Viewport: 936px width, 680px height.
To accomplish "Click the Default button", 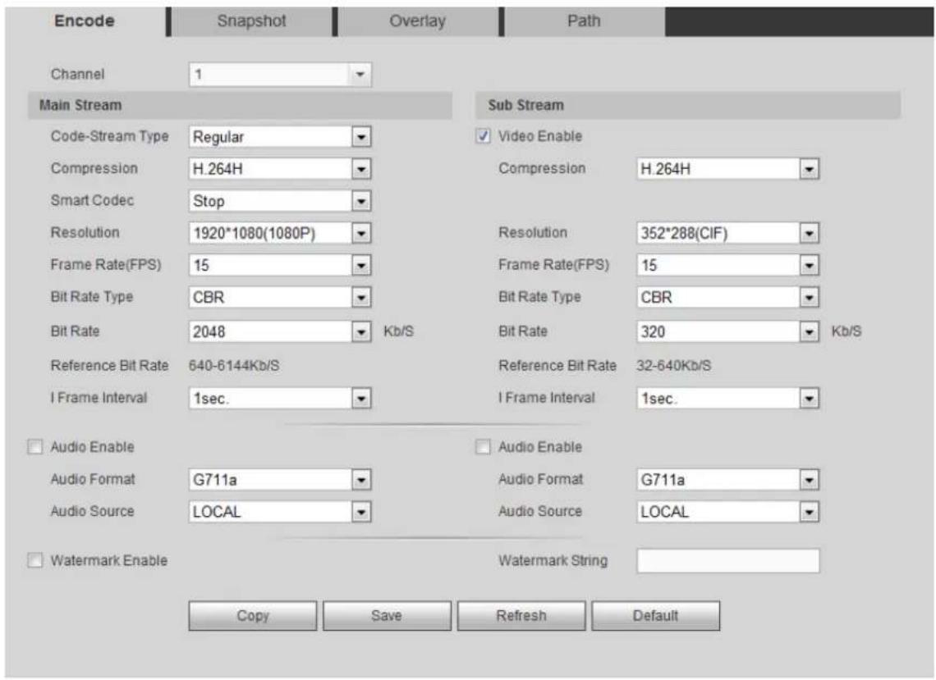I will click(655, 615).
